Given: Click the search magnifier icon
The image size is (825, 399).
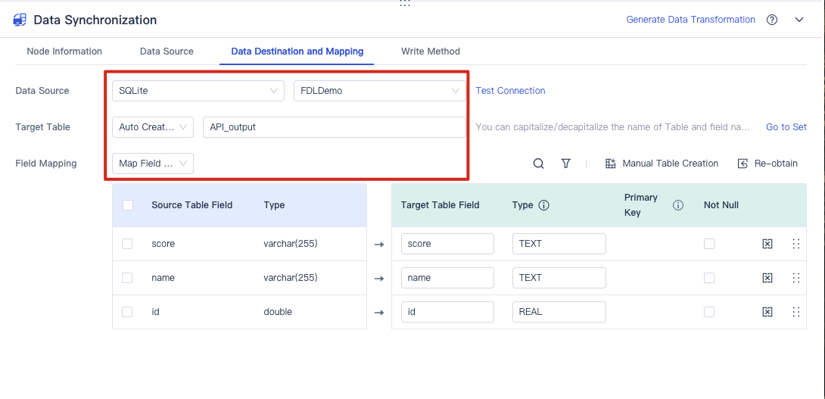Looking at the screenshot, I should tap(538, 164).
